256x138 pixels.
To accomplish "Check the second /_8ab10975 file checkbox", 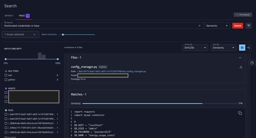I will point(6,119).
